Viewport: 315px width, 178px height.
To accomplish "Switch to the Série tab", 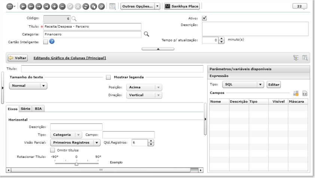I will [25, 109].
